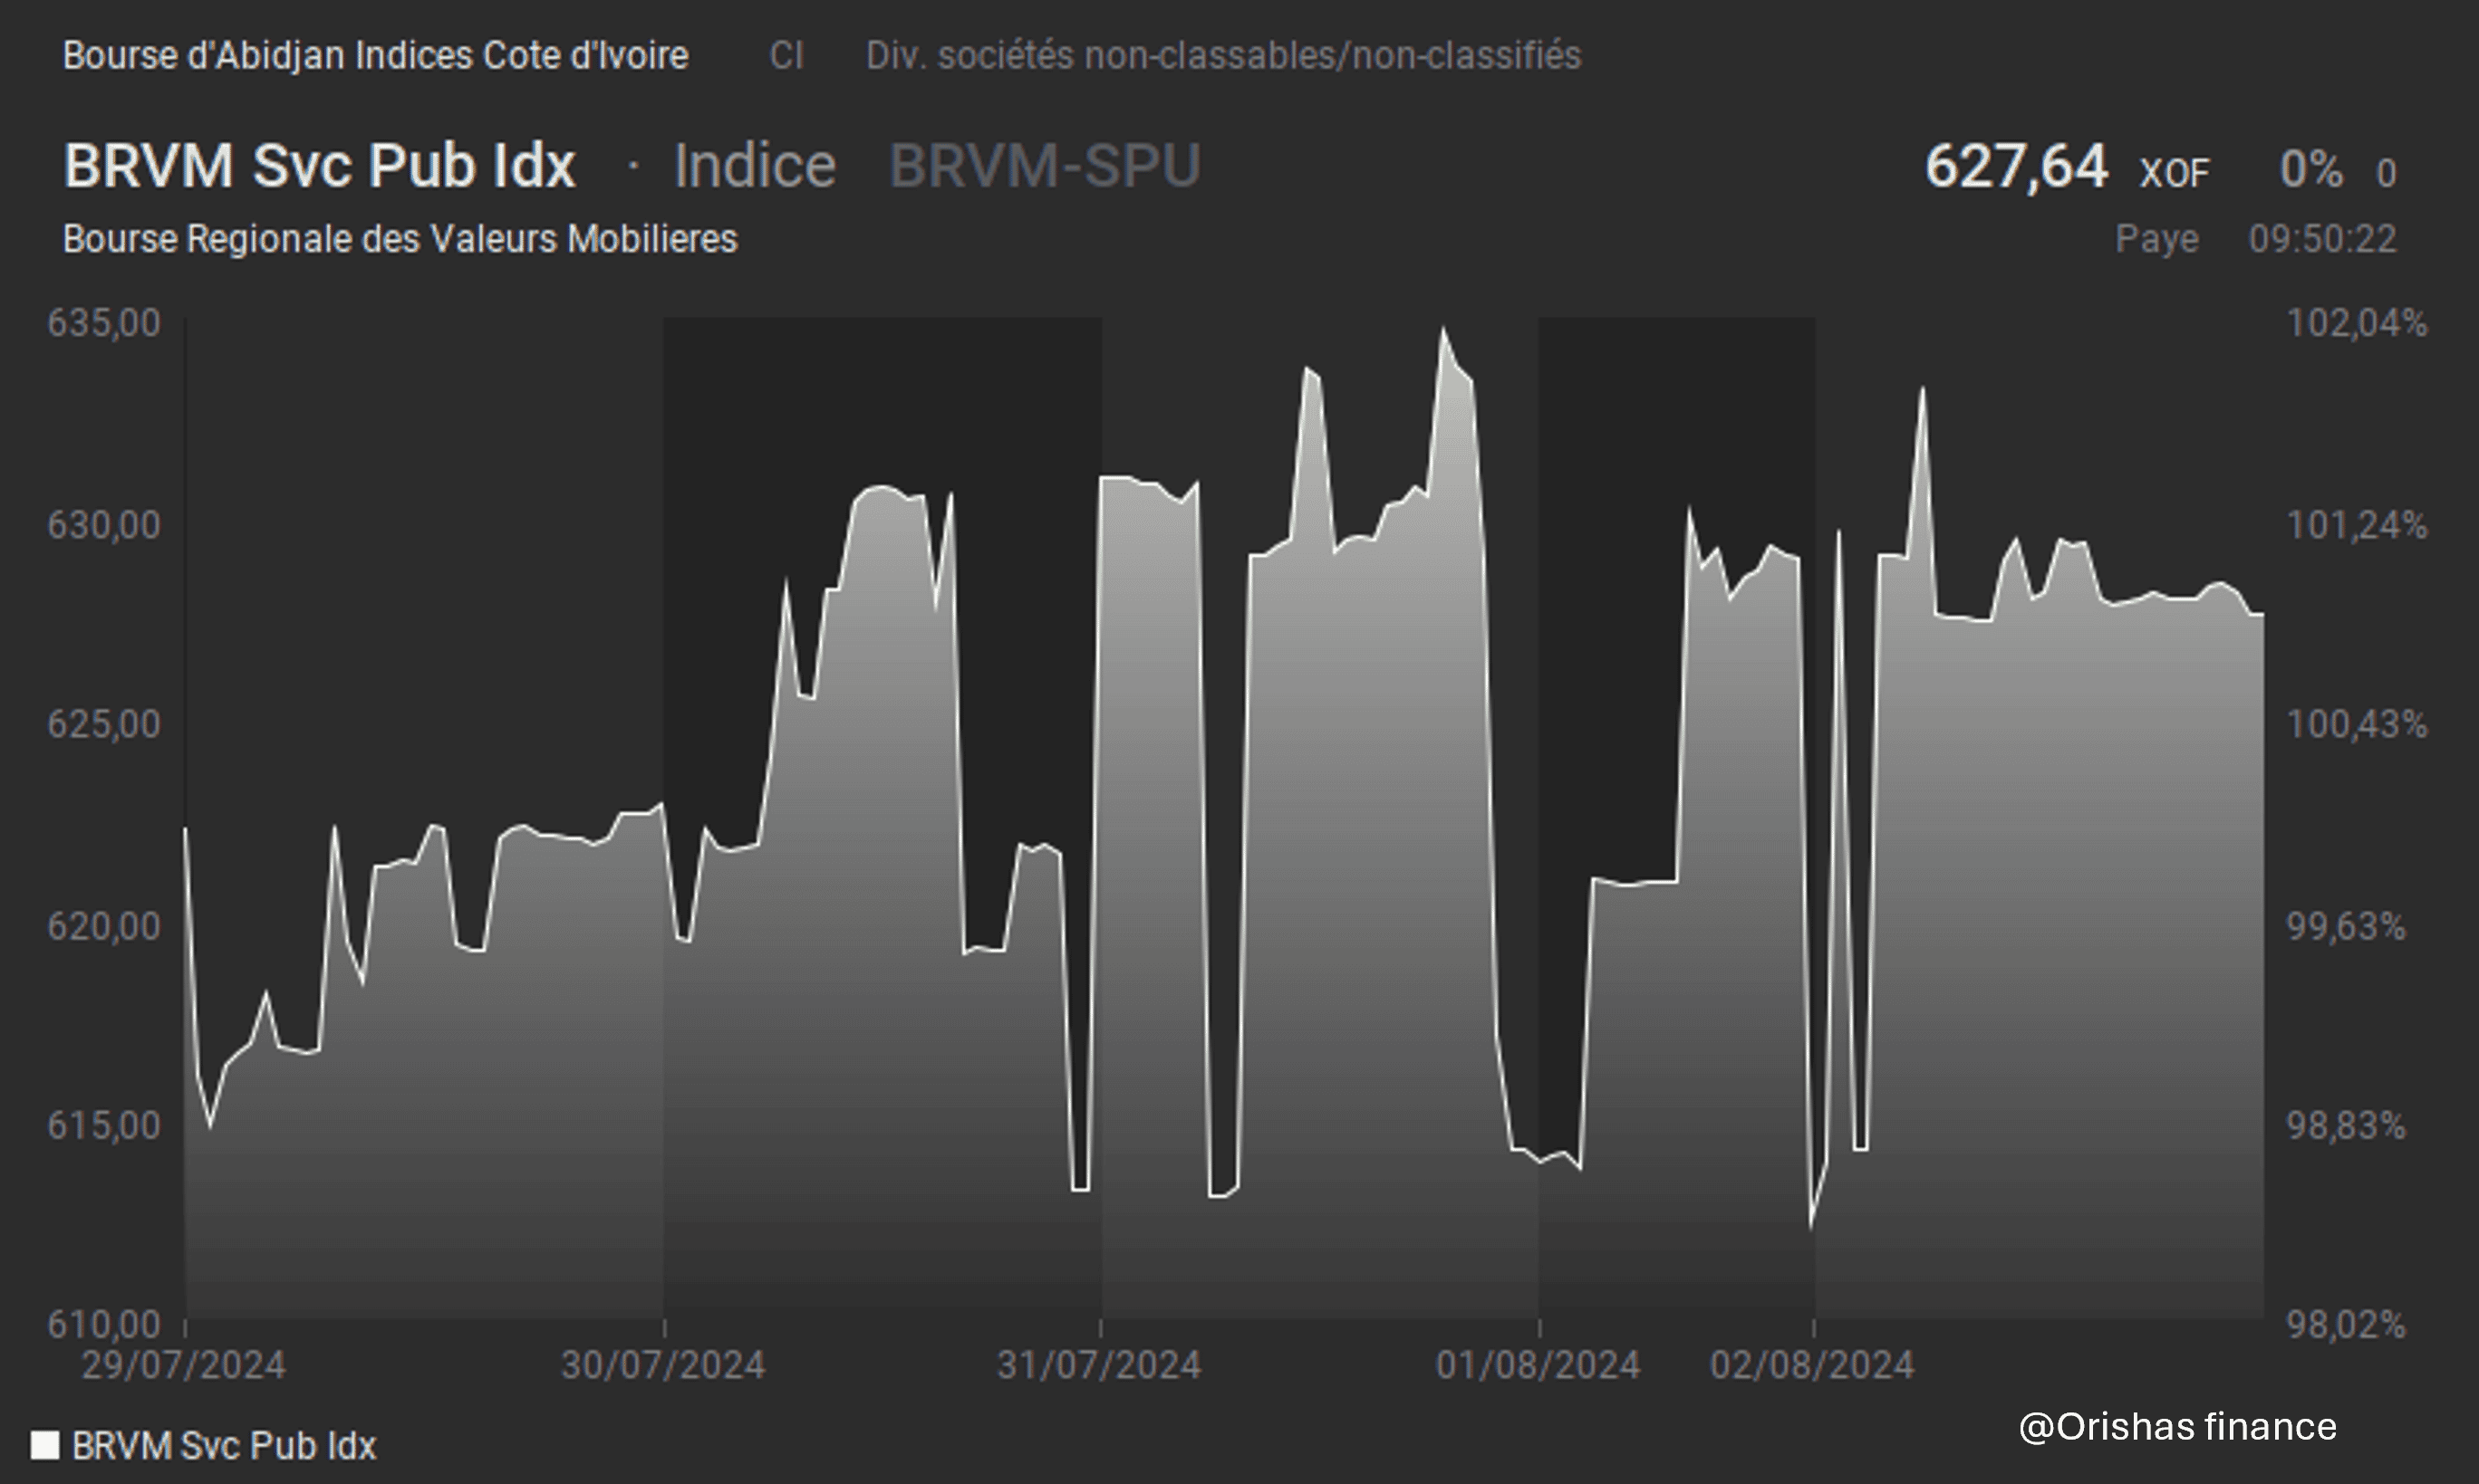The image size is (2479, 1484).
Task: Click the 610,00 left axis value
Action: pyautogui.click(x=104, y=1325)
